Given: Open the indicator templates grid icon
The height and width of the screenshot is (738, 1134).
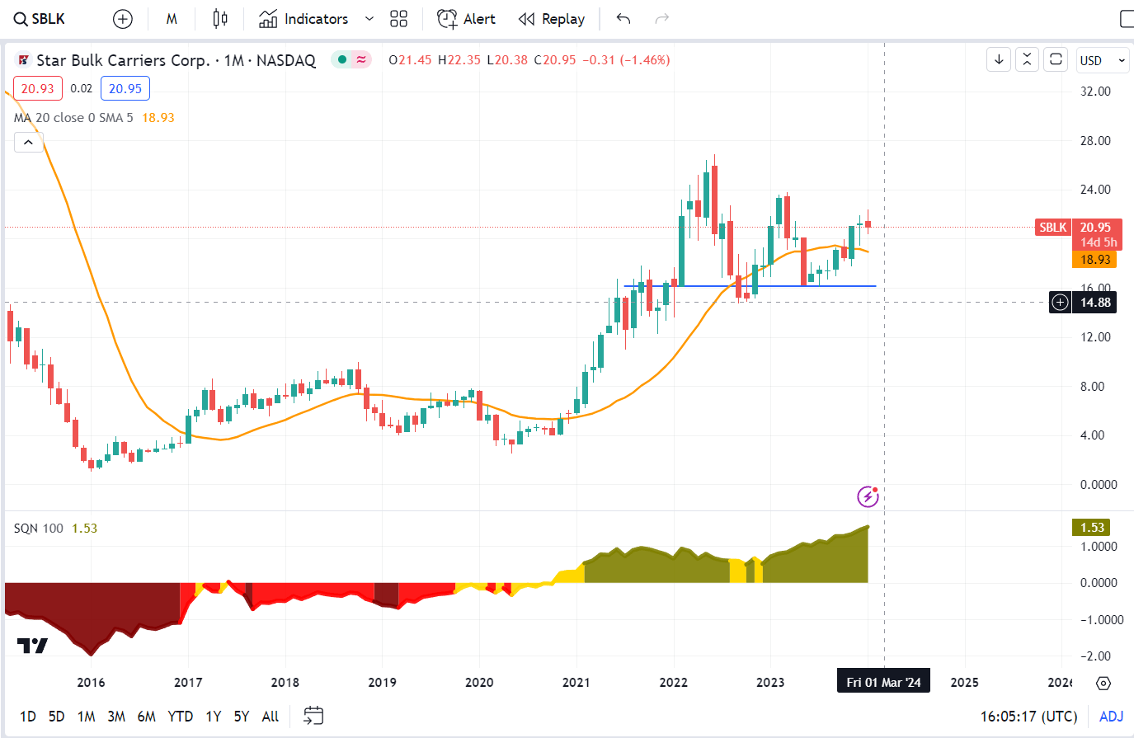Looking at the screenshot, I should (398, 18).
